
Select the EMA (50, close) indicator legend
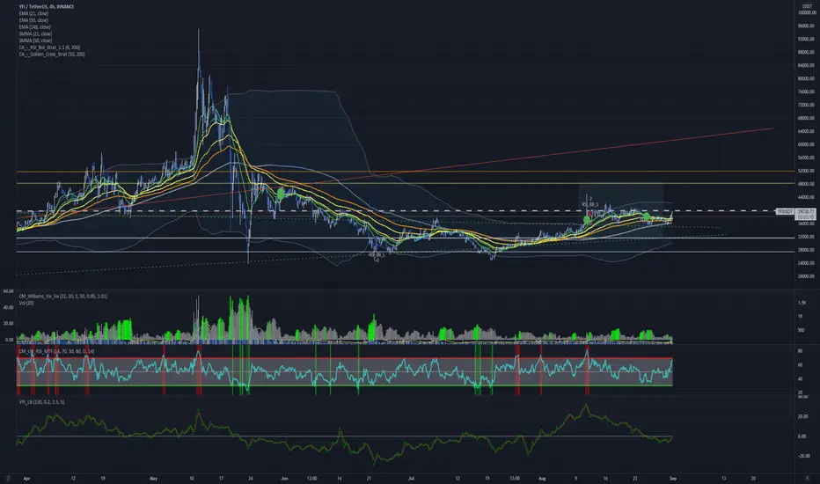coord(33,20)
